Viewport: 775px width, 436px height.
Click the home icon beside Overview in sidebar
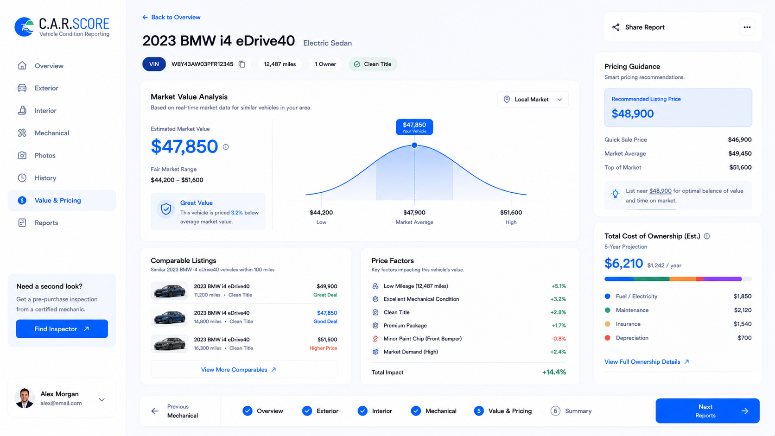click(x=22, y=65)
